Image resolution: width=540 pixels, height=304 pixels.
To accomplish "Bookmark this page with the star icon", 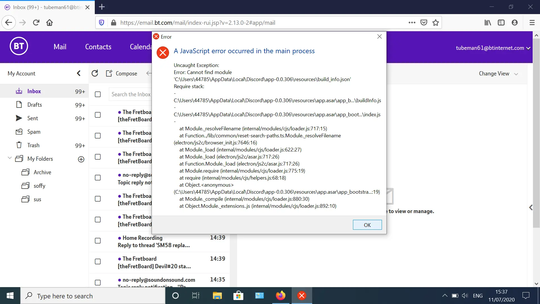I will tap(436, 23).
